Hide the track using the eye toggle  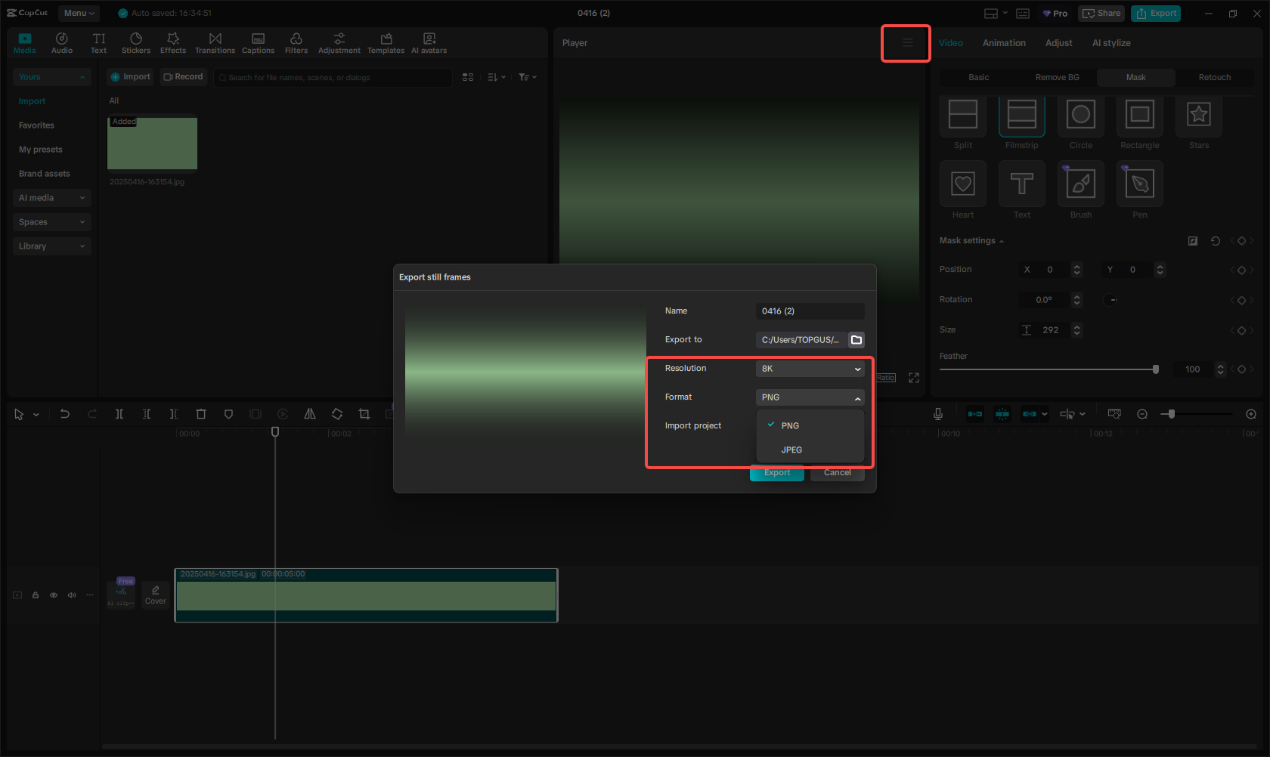click(x=53, y=595)
